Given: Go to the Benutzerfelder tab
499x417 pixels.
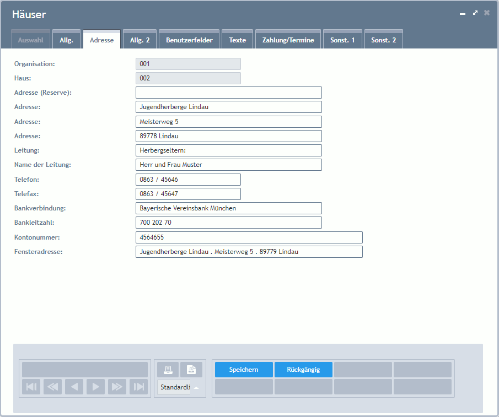Looking at the screenshot, I should (189, 40).
